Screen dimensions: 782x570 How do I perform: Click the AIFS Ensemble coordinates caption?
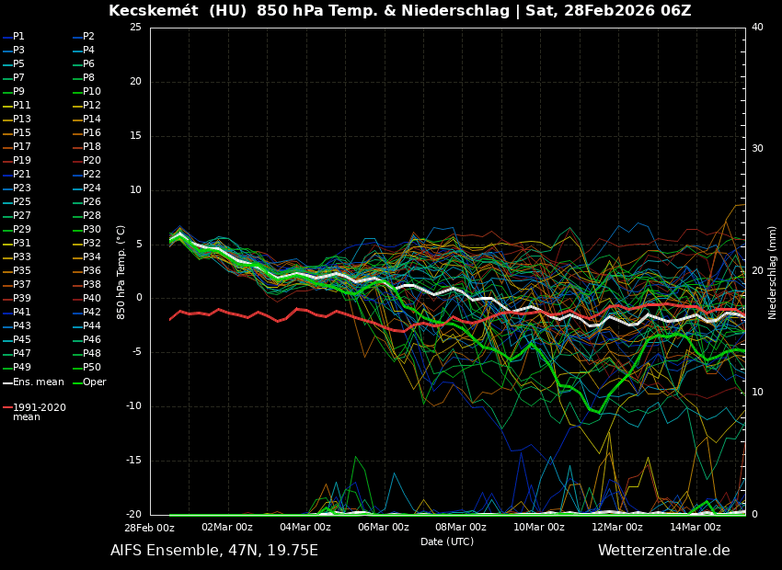click(x=213, y=551)
